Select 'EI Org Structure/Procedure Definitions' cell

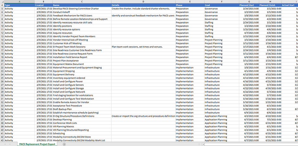(82, 116)
